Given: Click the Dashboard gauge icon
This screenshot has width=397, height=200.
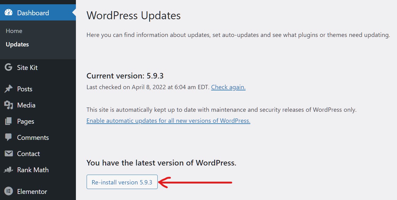Looking at the screenshot, I should click(9, 13).
